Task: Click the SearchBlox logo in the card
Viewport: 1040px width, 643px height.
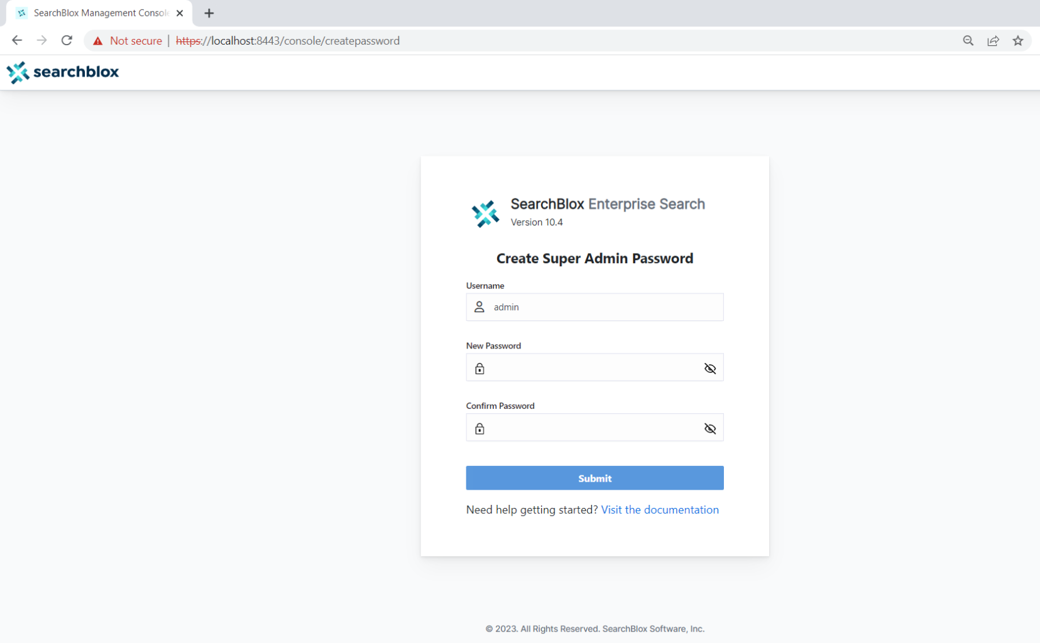Action: [x=486, y=214]
